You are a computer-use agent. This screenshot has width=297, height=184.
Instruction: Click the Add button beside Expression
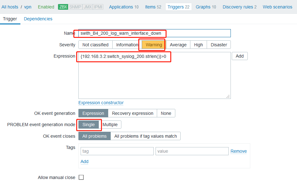click(x=240, y=56)
